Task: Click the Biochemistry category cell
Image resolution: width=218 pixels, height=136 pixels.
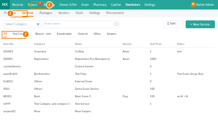Action: (42, 74)
